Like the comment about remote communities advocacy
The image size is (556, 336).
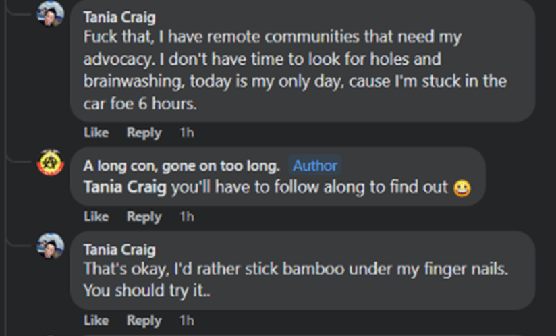pos(96,133)
